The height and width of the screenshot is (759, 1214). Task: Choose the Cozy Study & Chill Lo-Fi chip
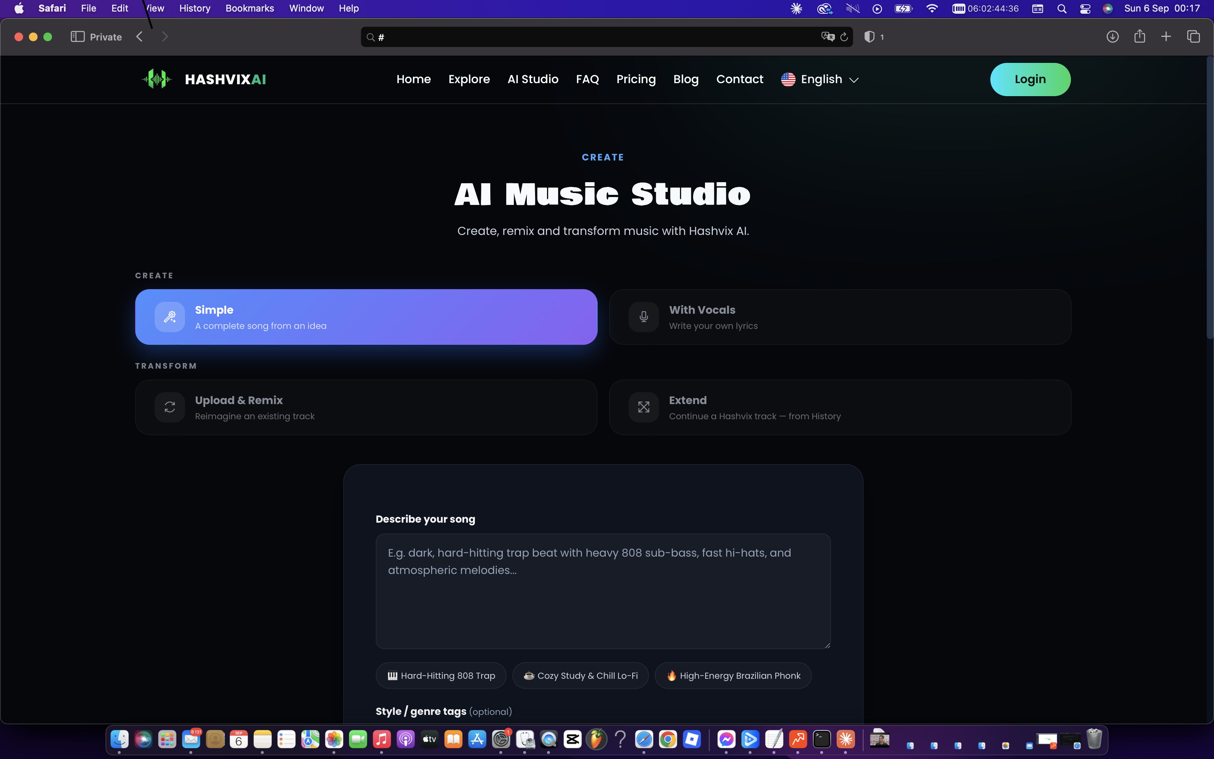click(x=580, y=676)
